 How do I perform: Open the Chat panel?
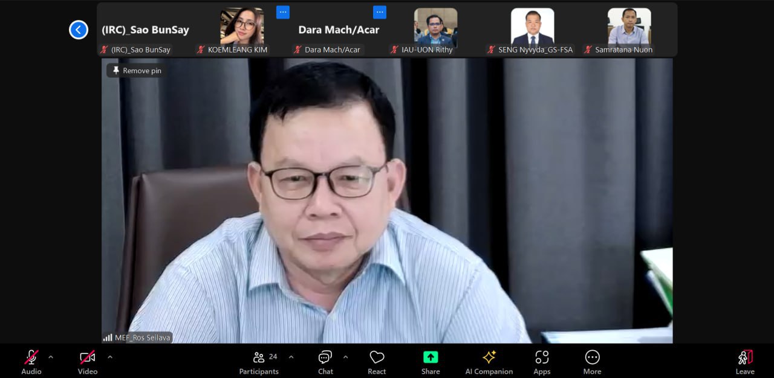click(x=325, y=363)
